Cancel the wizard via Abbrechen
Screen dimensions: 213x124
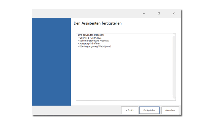pyautogui.click(x=170, y=110)
